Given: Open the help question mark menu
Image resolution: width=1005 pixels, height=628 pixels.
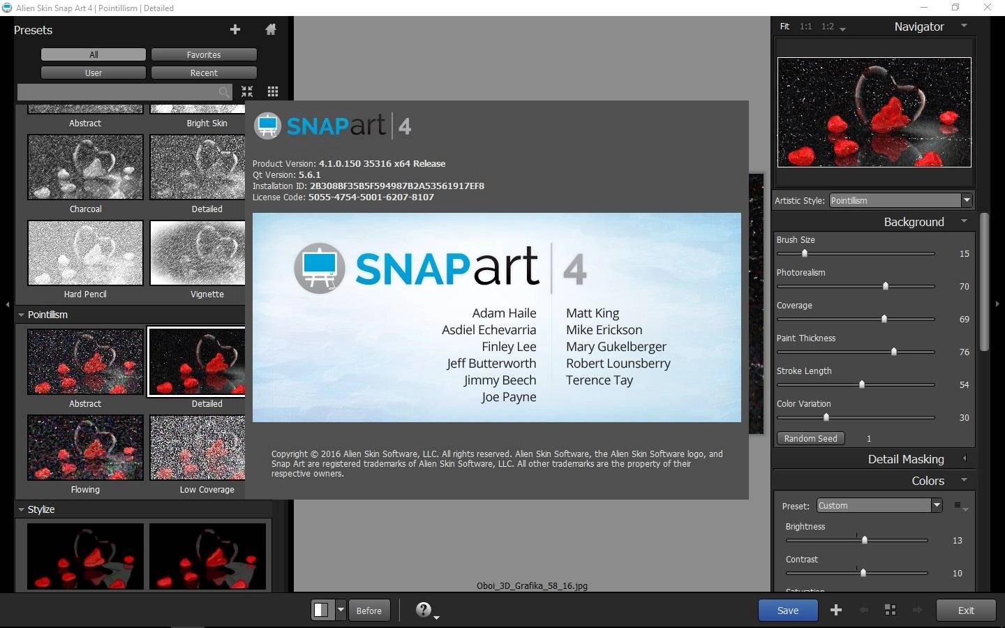Looking at the screenshot, I should [424, 610].
